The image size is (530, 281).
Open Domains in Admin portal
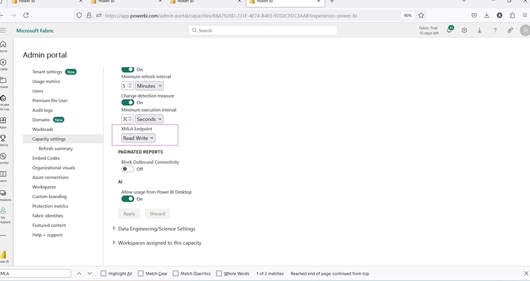click(41, 120)
